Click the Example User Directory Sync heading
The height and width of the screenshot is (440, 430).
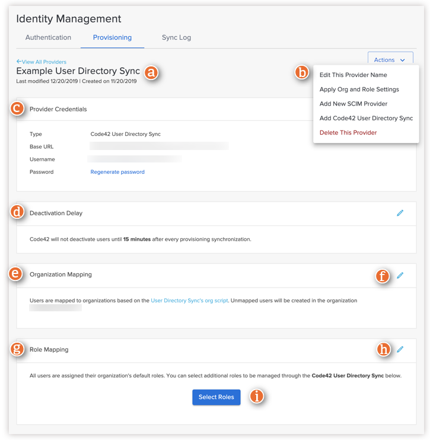coord(78,71)
